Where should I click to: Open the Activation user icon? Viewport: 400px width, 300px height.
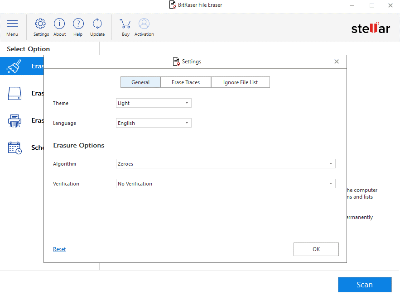pos(144,24)
